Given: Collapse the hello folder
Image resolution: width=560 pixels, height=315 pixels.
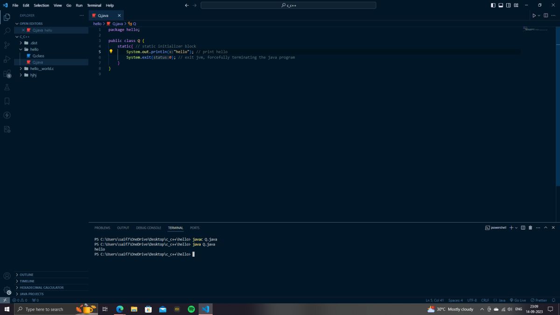Looking at the screenshot, I should coord(51,49).
